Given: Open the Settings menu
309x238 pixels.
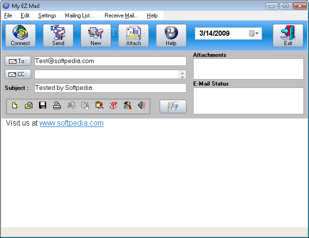Looking at the screenshot, I should click(x=47, y=16).
